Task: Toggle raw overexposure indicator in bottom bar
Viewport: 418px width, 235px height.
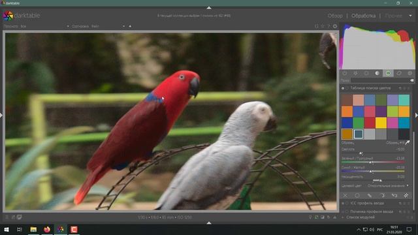Action: point(316,217)
